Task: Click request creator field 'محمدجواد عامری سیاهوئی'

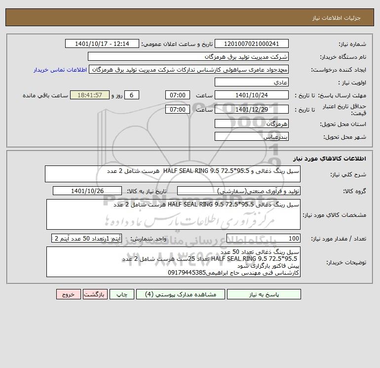Action: click(189, 70)
